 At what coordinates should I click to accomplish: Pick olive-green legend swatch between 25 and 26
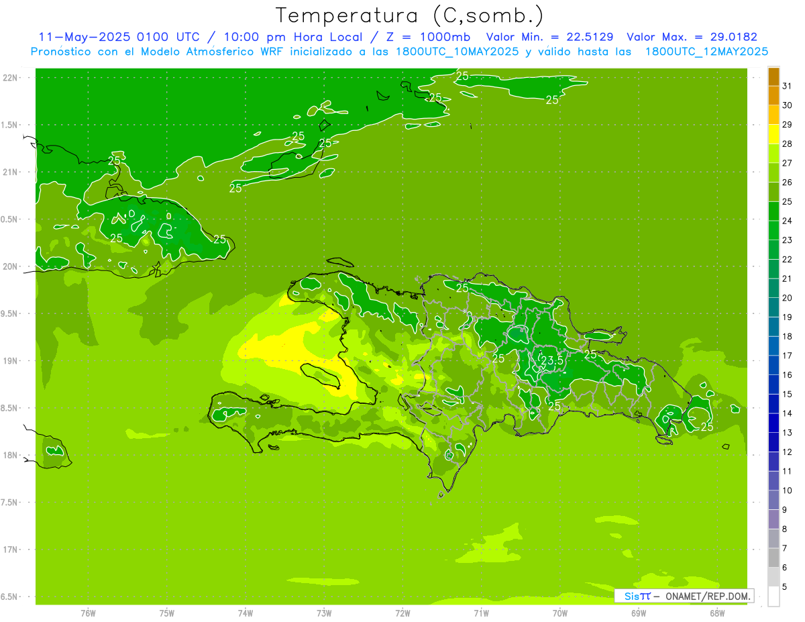[x=773, y=192]
